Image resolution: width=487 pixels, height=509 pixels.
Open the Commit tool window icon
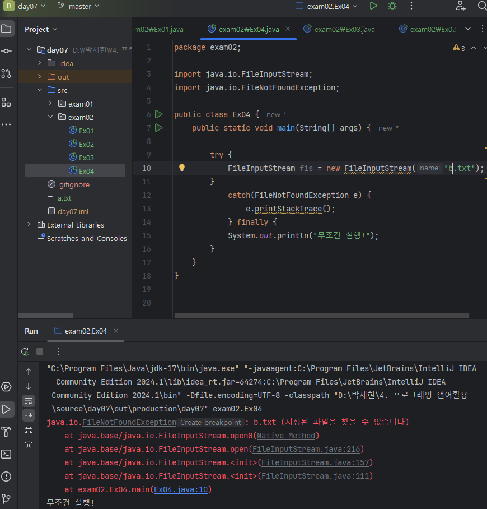(6, 51)
